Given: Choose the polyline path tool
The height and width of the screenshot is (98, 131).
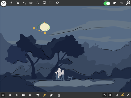Looking at the screenshot, I should (24, 3).
